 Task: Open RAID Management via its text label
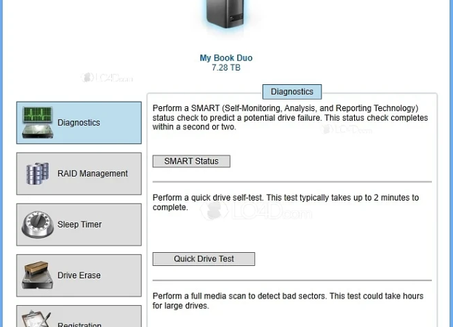pos(92,174)
